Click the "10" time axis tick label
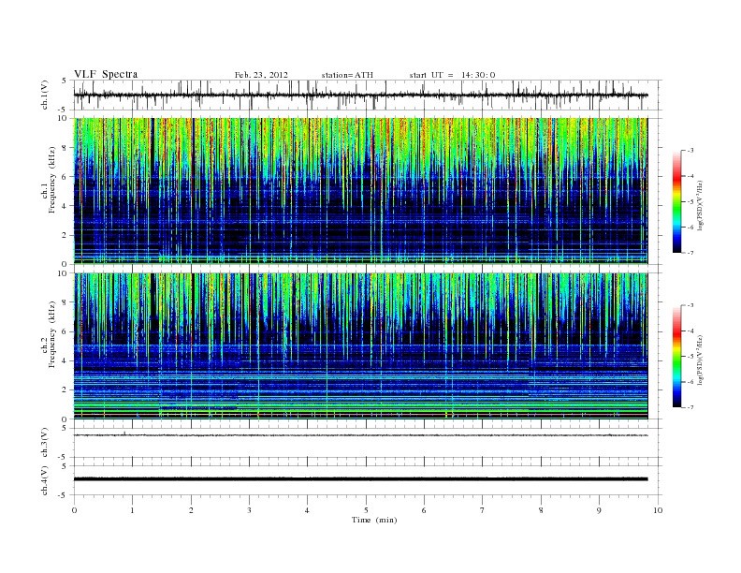This screenshot has height=573, width=741. (x=658, y=510)
